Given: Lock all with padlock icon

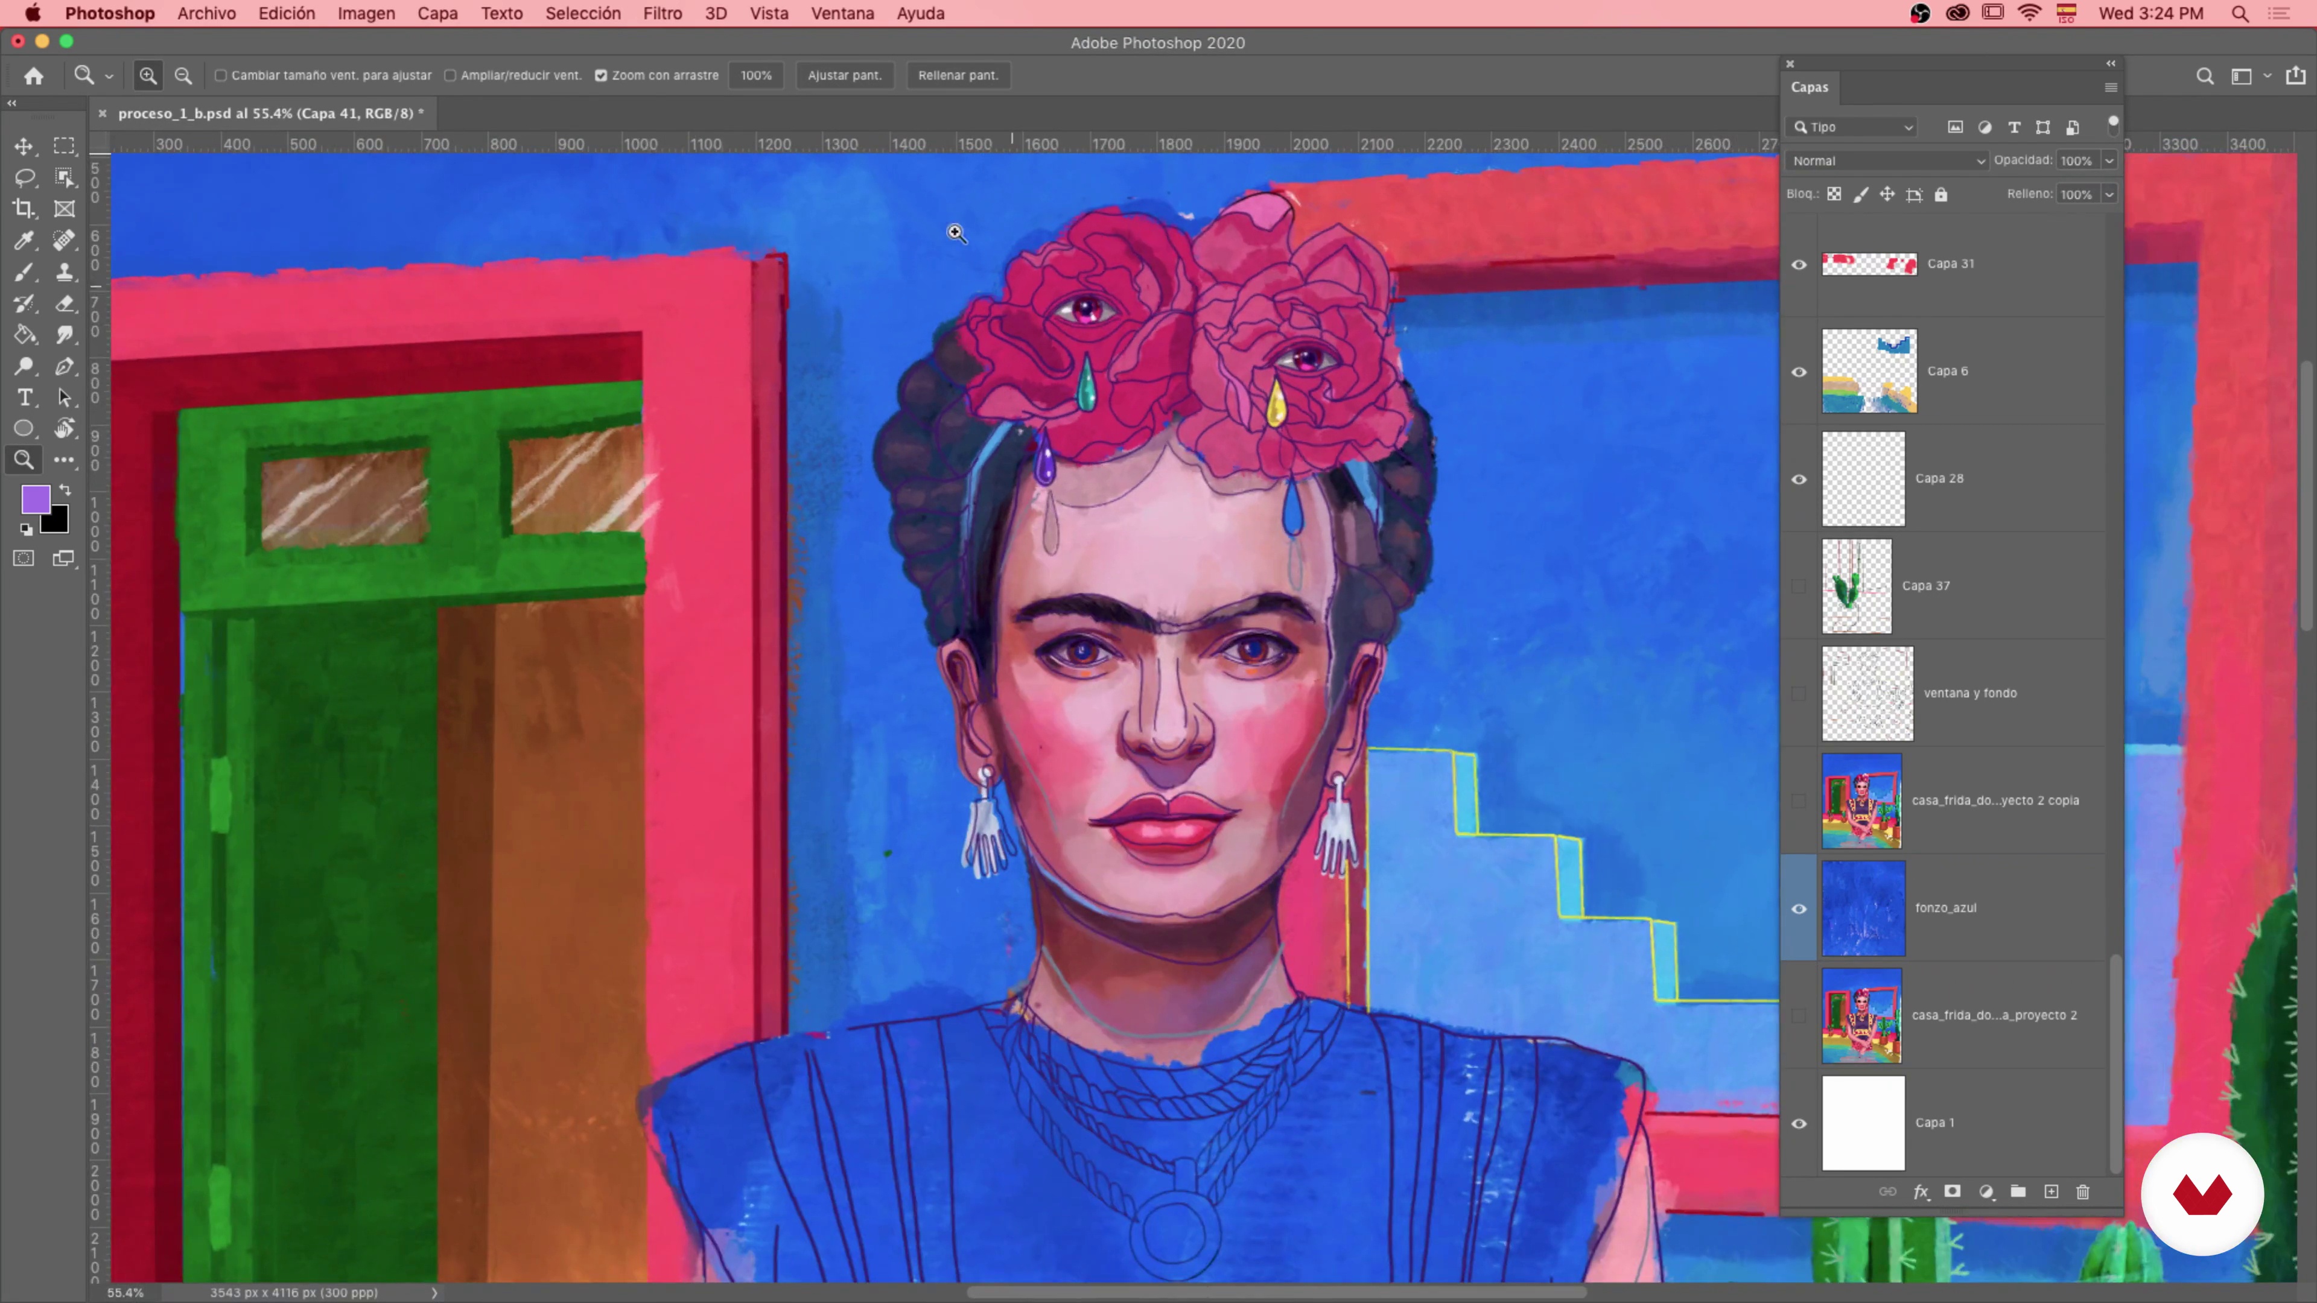Looking at the screenshot, I should pyautogui.click(x=1941, y=194).
